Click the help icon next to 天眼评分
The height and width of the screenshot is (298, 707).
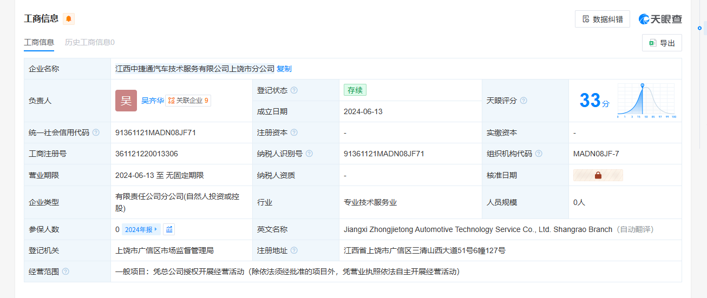coord(523,101)
